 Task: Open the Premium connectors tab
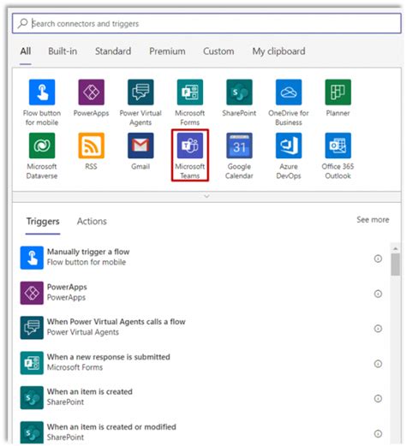(167, 51)
